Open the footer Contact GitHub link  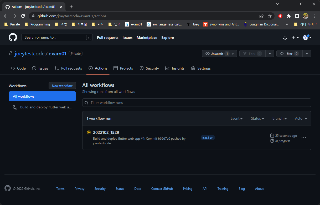162,189
